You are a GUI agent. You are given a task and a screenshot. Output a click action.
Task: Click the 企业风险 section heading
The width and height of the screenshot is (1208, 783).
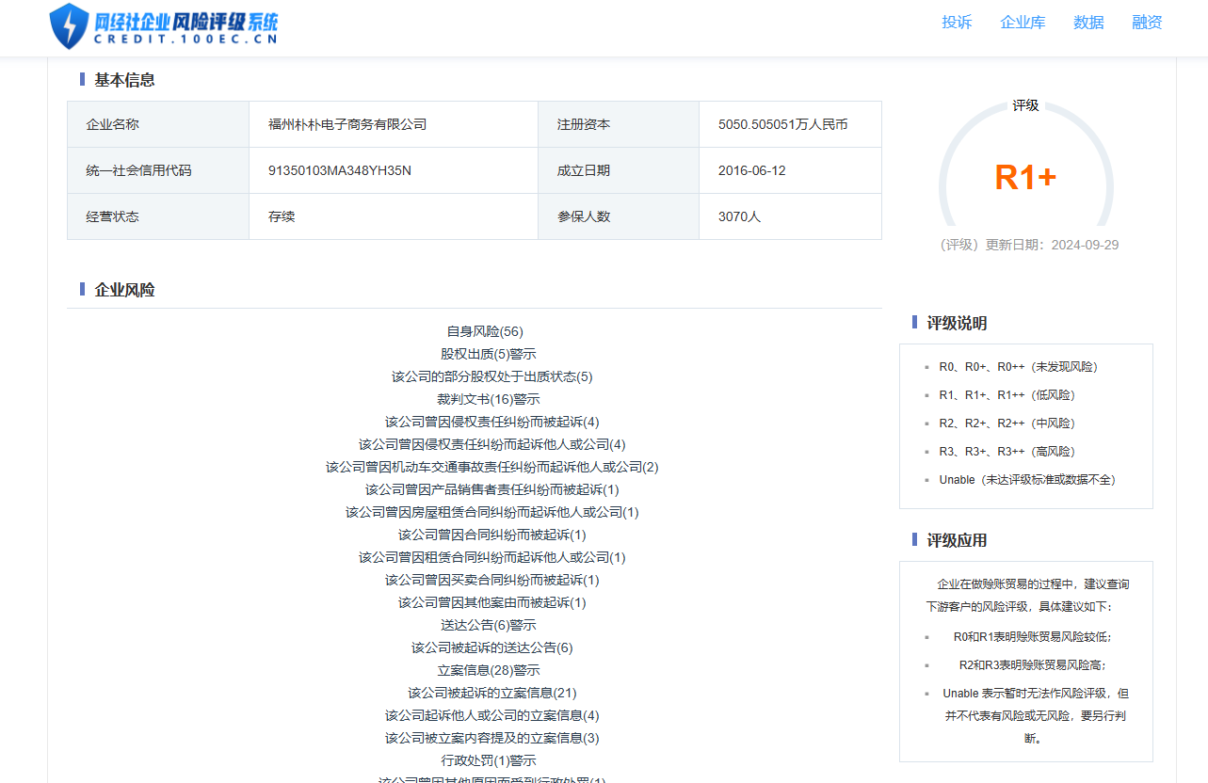pyautogui.click(x=124, y=290)
